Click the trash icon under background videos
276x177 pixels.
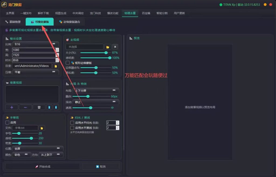point(39,107)
